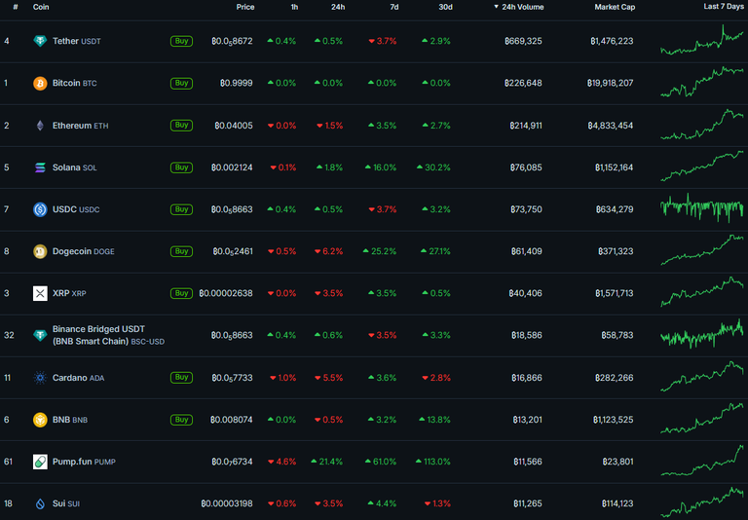Open Cardano ADA coin page link
The width and height of the screenshot is (748, 520).
coord(78,378)
